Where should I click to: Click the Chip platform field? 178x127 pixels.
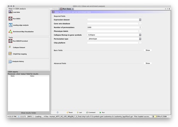tap(113, 43)
